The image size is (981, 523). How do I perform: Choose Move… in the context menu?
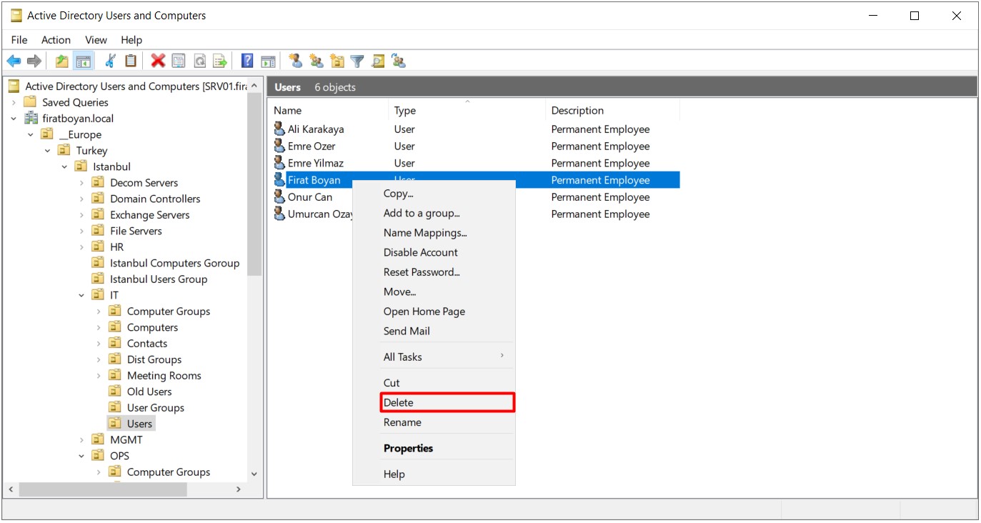click(434, 292)
